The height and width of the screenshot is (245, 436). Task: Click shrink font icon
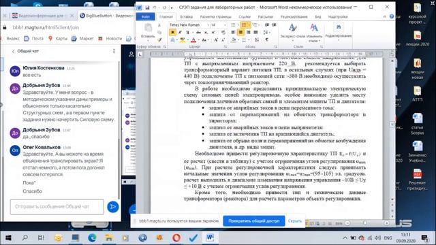(x=223, y=40)
